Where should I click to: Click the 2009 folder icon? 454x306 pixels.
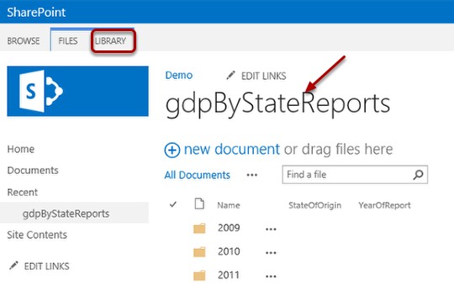tap(199, 228)
